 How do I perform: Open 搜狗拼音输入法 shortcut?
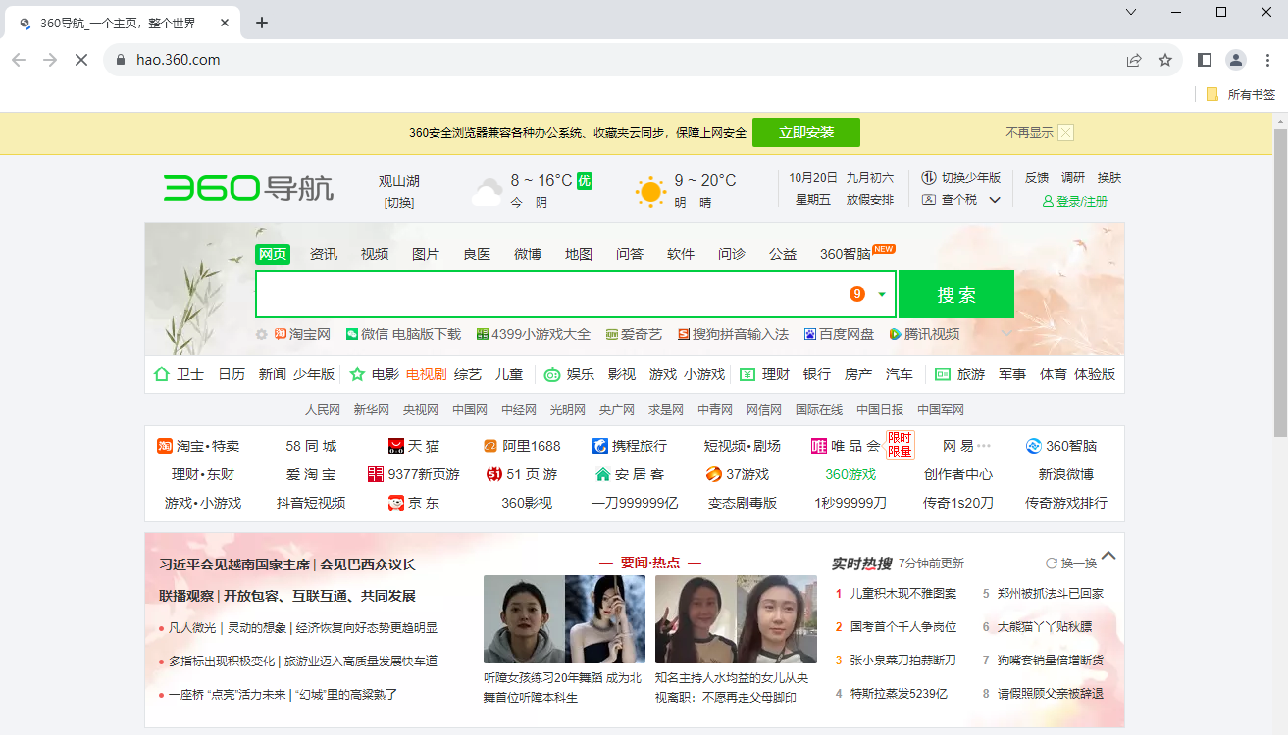point(733,334)
